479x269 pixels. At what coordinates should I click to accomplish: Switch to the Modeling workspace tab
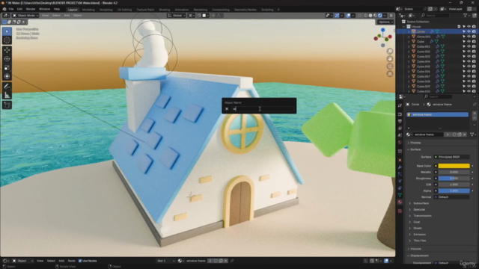click(x=88, y=10)
